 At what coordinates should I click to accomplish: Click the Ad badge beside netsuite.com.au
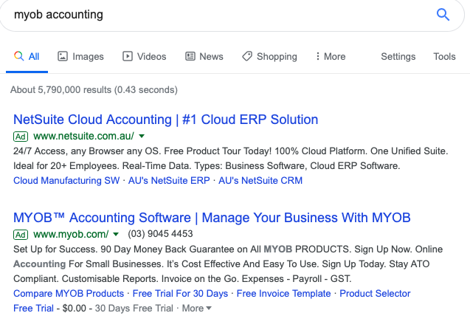pos(21,137)
